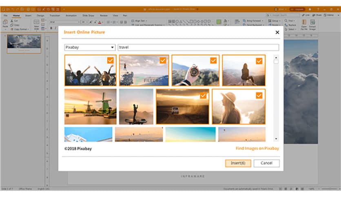Click the Open Zip file icon
Screen dimensions: 341x197
(x=304, y=22)
